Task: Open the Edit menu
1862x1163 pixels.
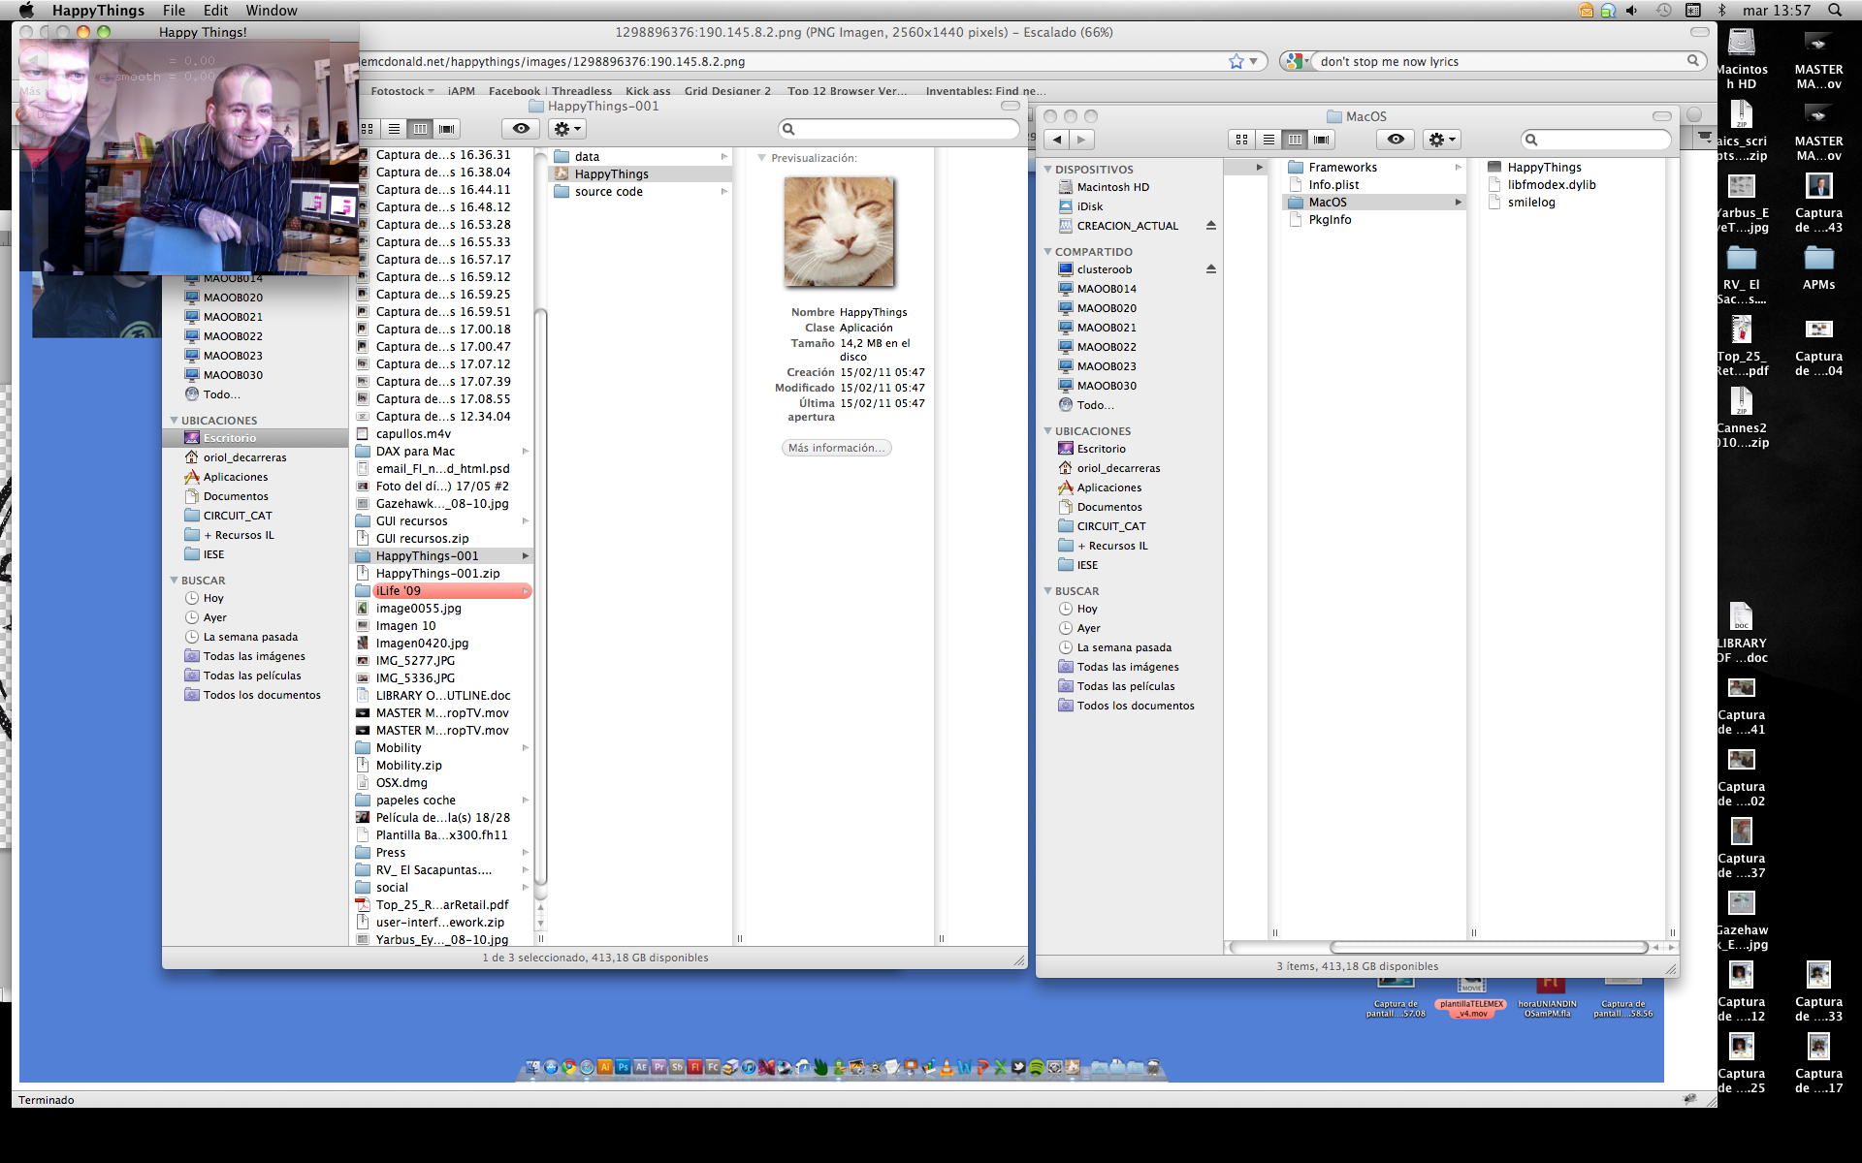Action: [215, 11]
